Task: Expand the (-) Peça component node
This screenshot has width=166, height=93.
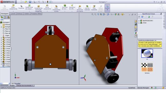Action: [x=1, y=51]
